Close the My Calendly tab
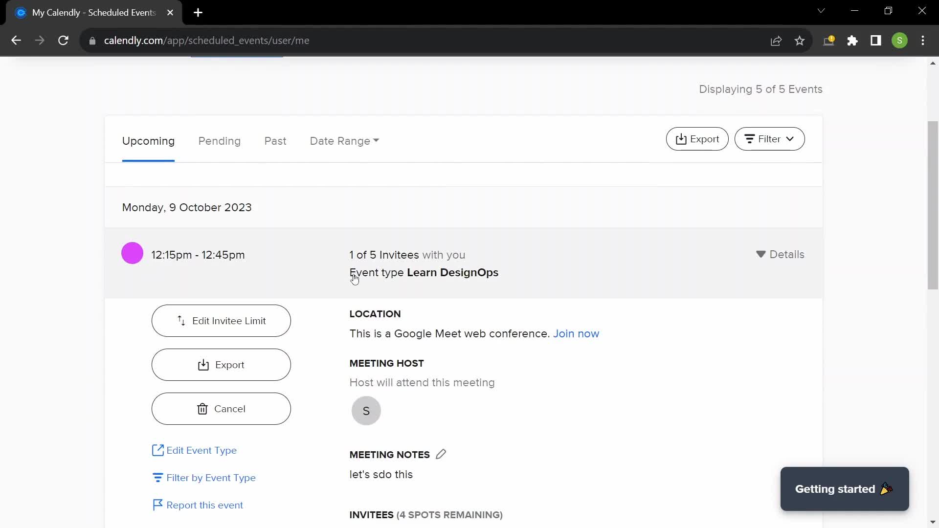This screenshot has width=939, height=528. (170, 13)
